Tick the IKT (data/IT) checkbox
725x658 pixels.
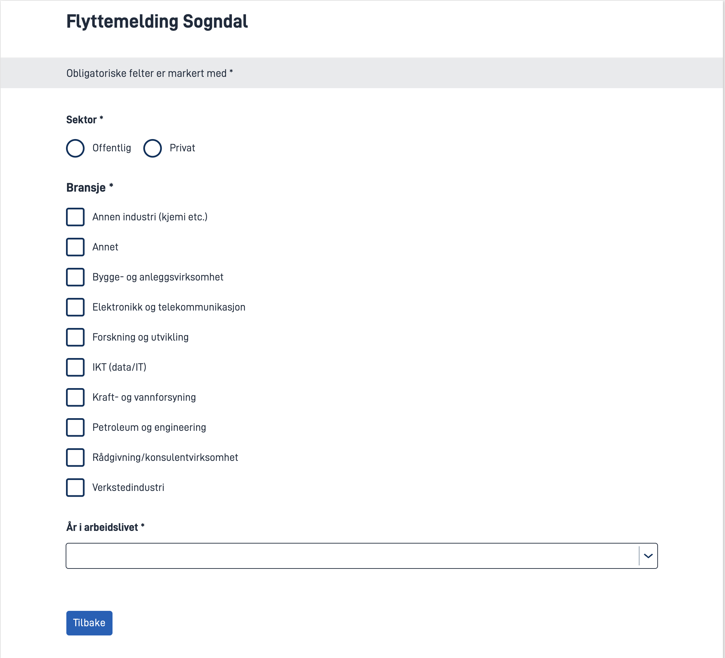75,367
